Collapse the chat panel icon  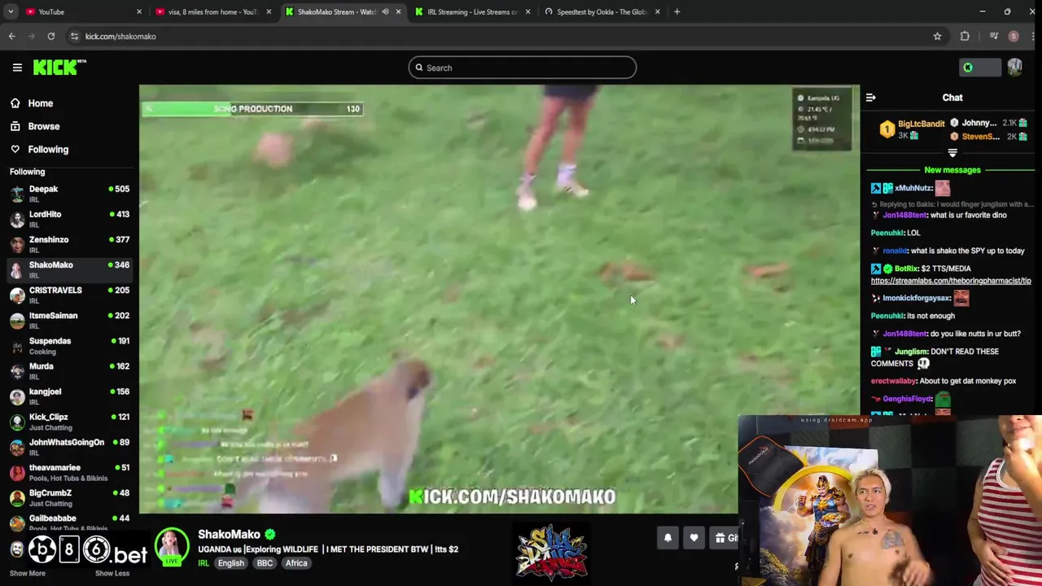click(x=870, y=98)
